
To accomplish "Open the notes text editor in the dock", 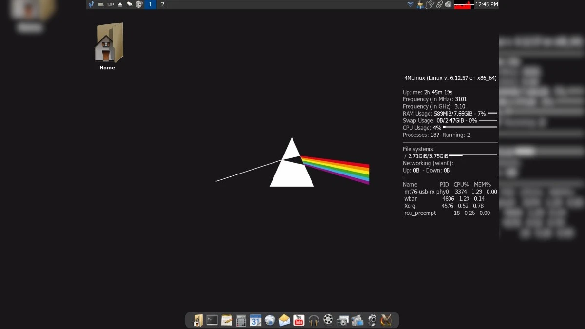I will pyautogui.click(x=226, y=320).
